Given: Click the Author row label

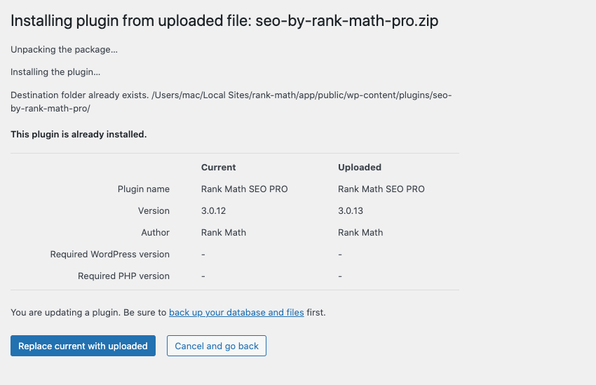Looking at the screenshot, I should point(155,233).
